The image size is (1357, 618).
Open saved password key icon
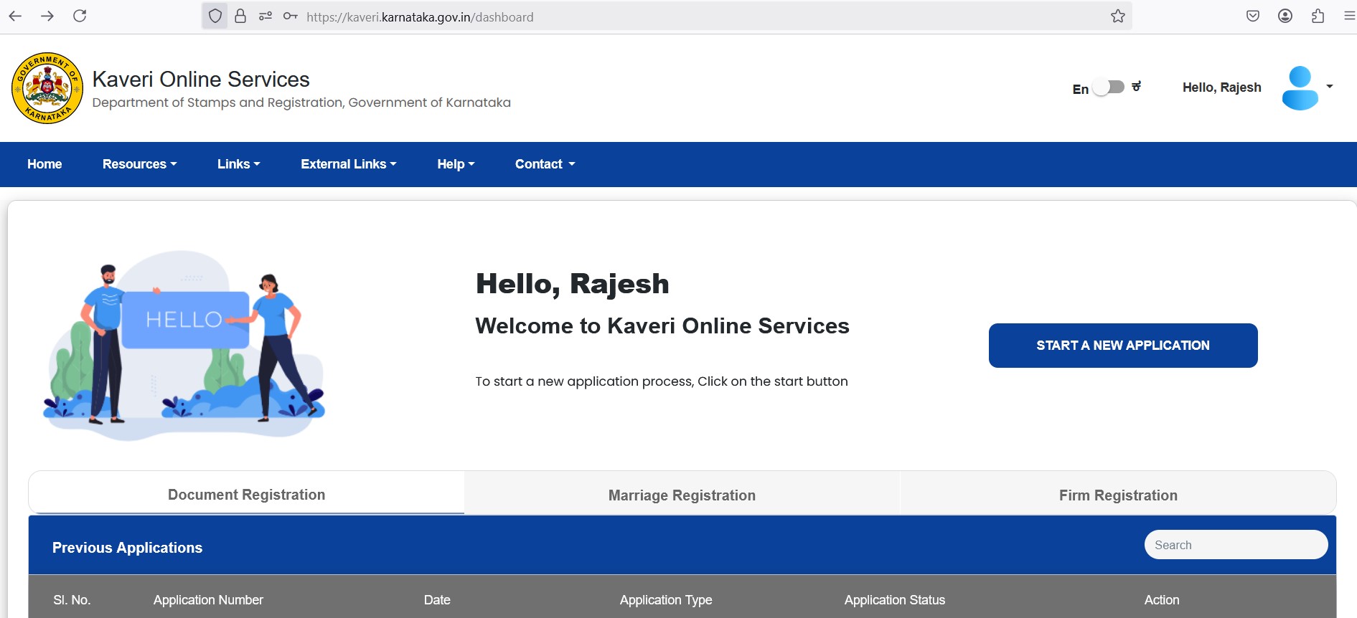290,16
